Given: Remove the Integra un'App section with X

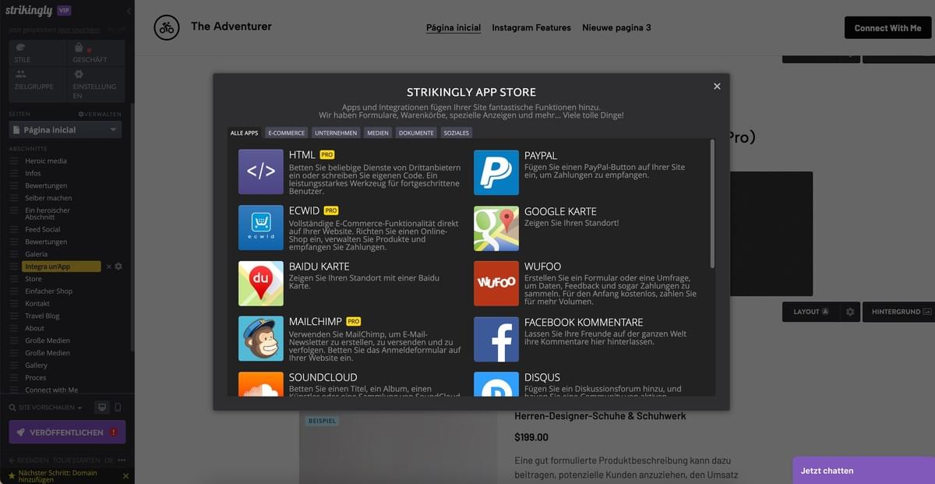Looking at the screenshot, I should (x=108, y=267).
